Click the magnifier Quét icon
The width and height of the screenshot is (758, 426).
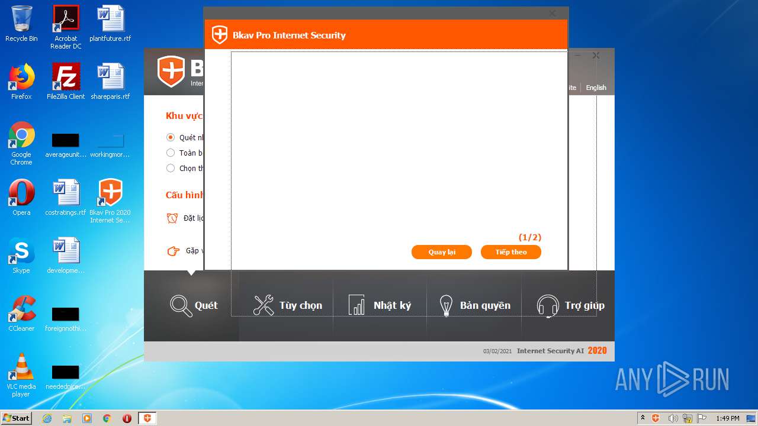pos(181,305)
